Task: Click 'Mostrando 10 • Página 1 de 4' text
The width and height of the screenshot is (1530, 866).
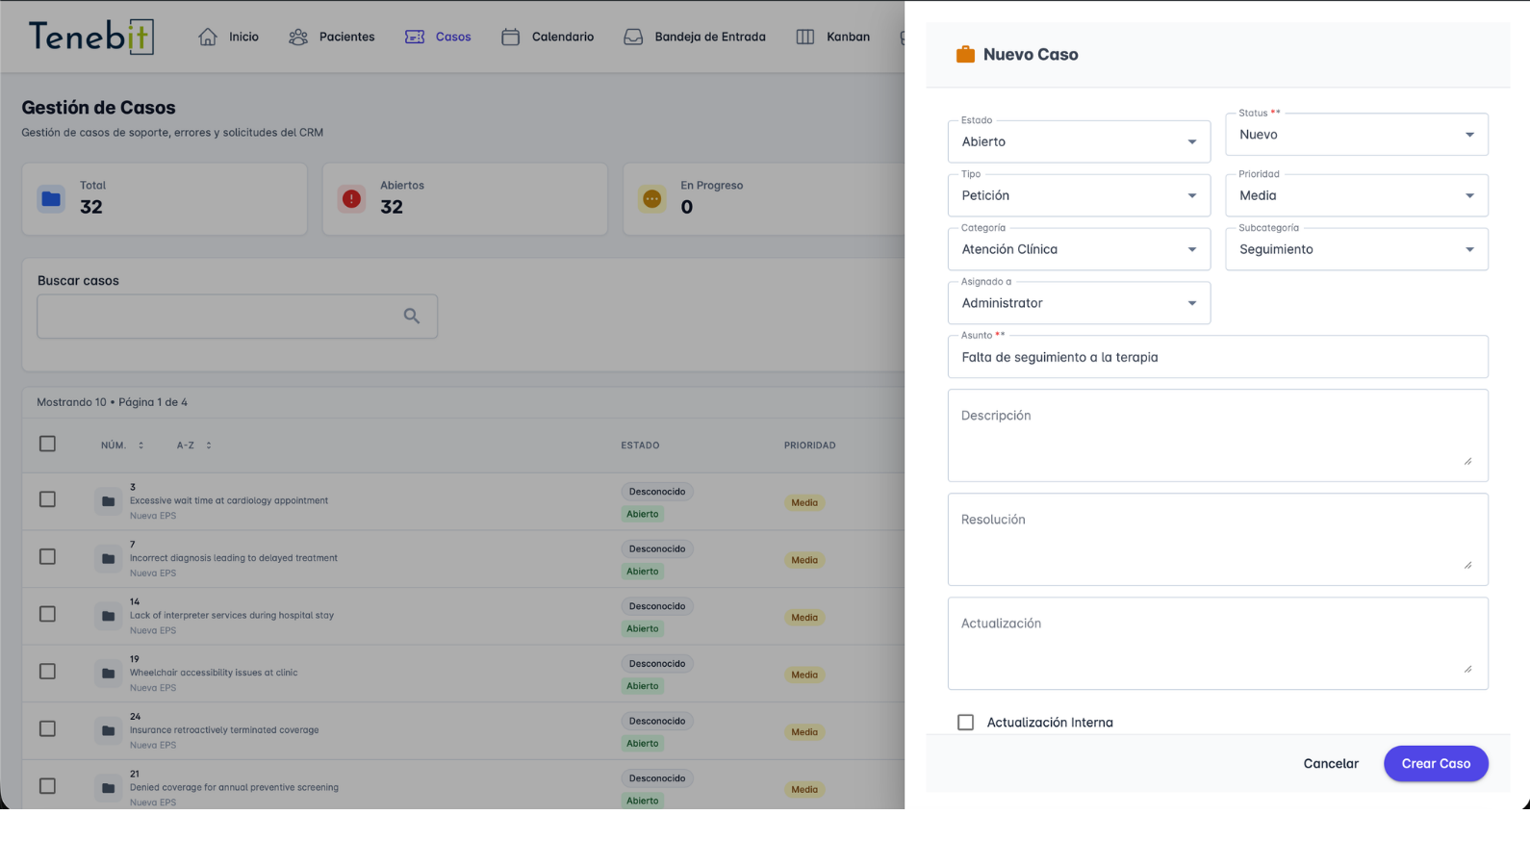Action: pyautogui.click(x=112, y=402)
